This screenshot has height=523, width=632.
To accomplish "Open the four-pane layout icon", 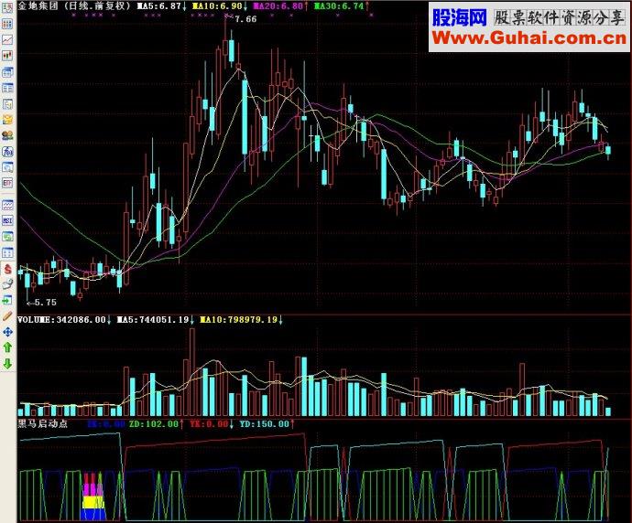I will pyautogui.click(x=7, y=252).
